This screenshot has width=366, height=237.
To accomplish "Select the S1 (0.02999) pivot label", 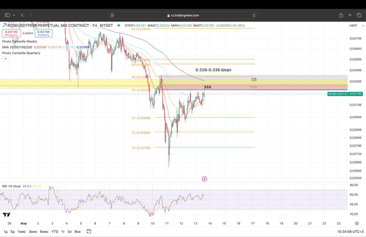I will tap(141, 118).
